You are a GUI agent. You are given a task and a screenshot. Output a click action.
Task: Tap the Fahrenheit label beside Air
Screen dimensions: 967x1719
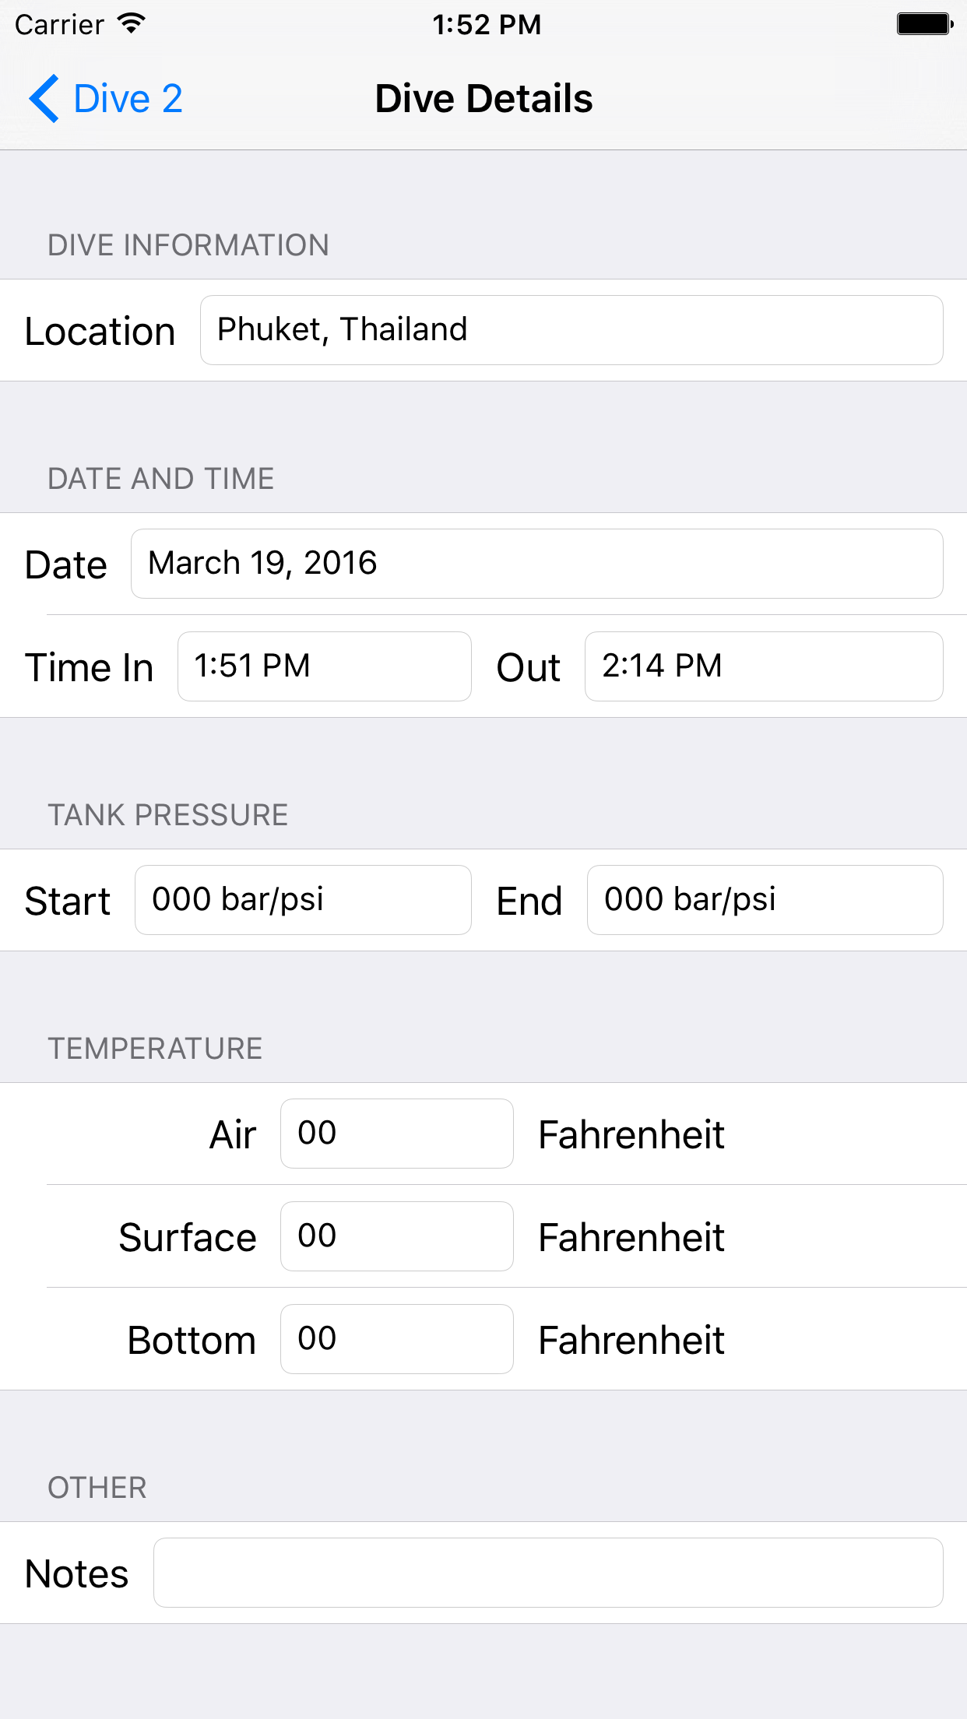point(631,1134)
